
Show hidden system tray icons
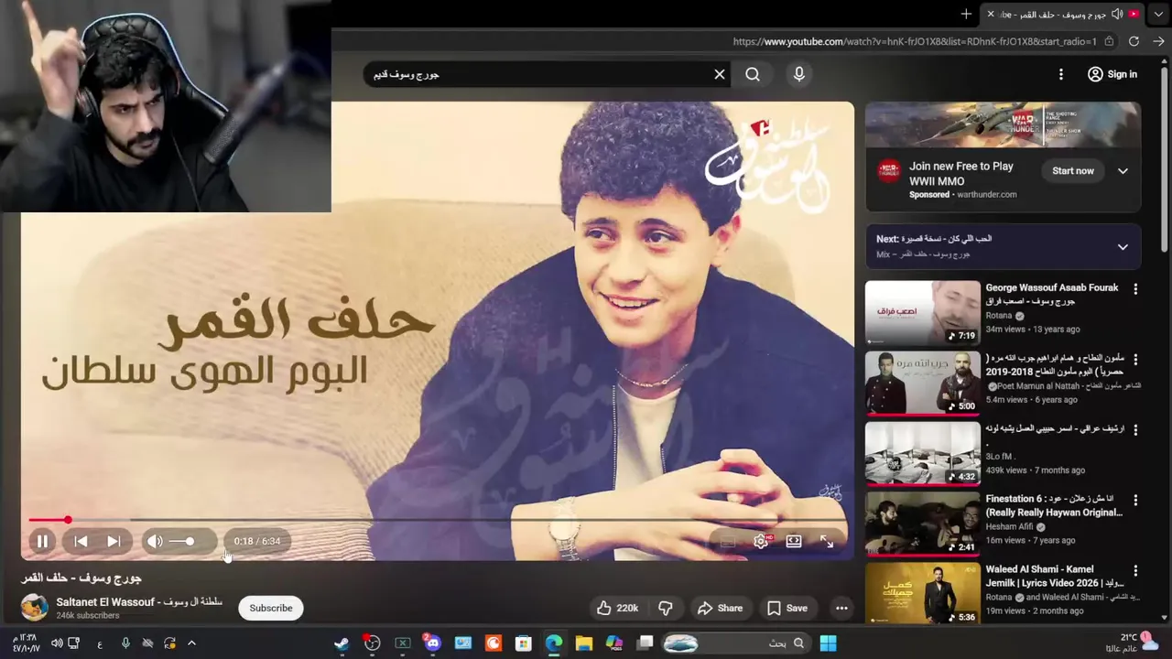point(191,643)
